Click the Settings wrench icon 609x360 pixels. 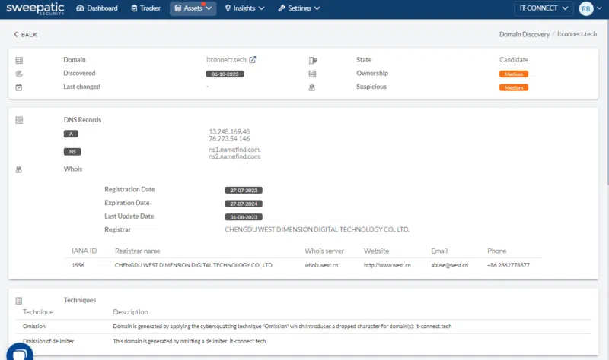pos(282,8)
